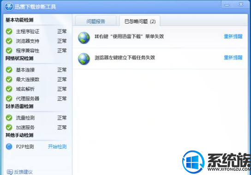The height and width of the screenshot is (175, 251).
Task: Click green check icon beside 基本连接
Action: point(9,70)
